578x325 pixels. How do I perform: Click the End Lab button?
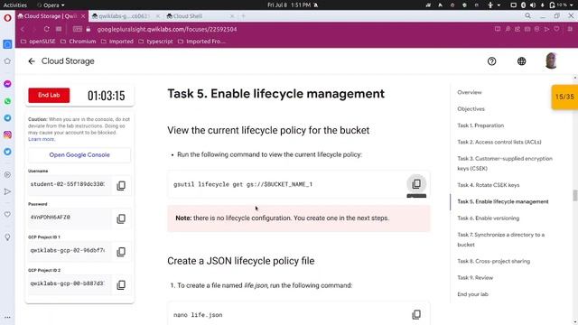(49, 95)
